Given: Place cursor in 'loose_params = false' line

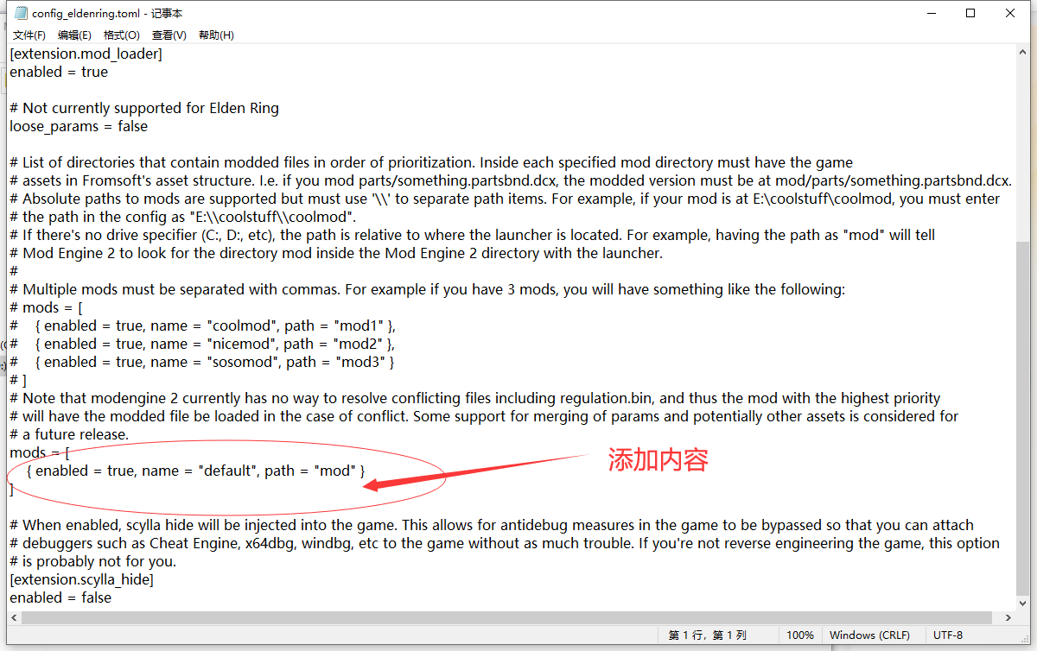Looking at the screenshot, I should pos(79,126).
